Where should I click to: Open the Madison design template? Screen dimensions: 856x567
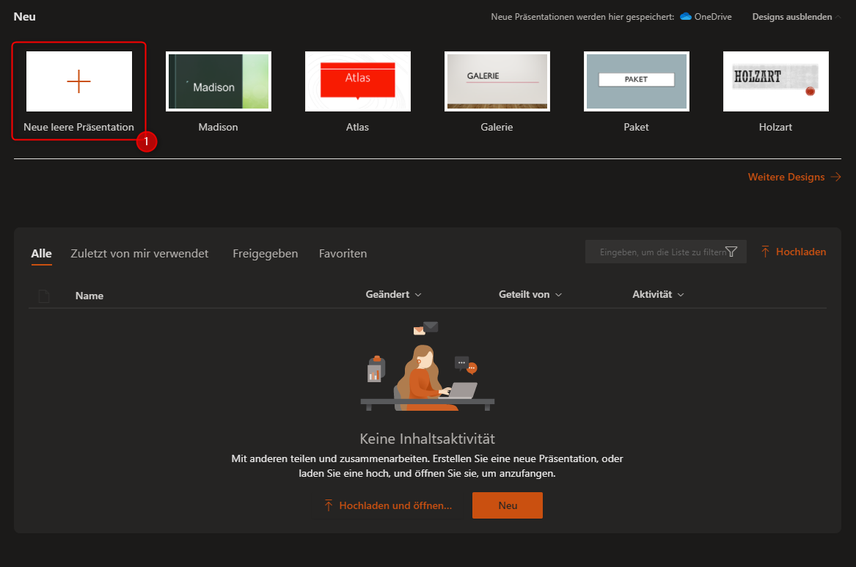click(x=219, y=81)
